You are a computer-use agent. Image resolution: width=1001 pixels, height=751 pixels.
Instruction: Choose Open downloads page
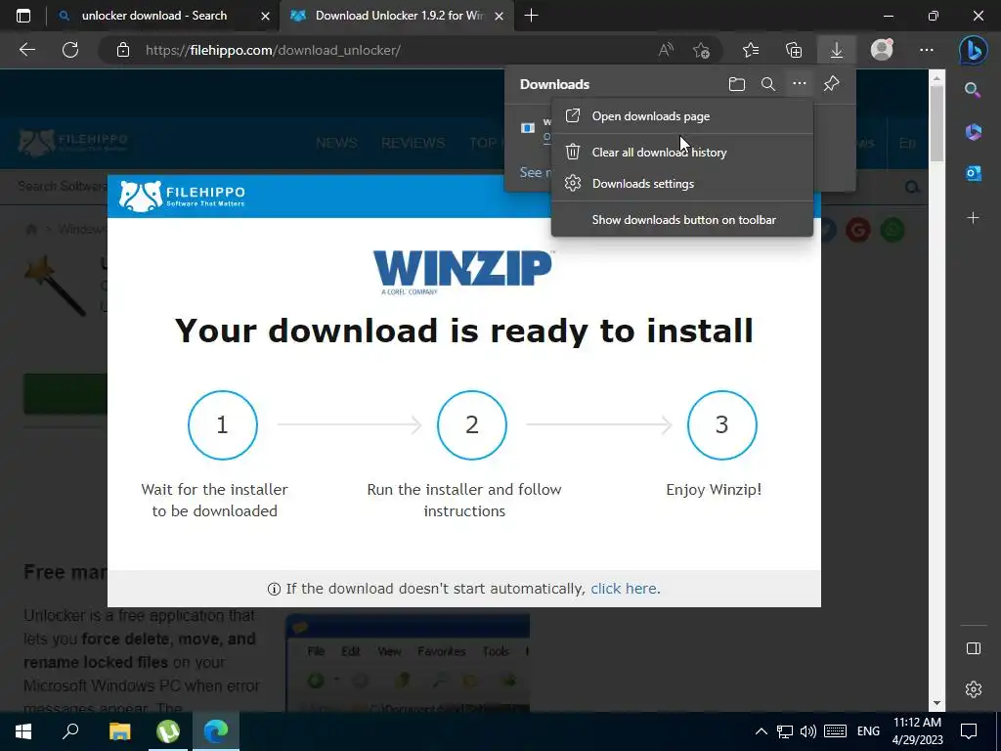click(681, 116)
